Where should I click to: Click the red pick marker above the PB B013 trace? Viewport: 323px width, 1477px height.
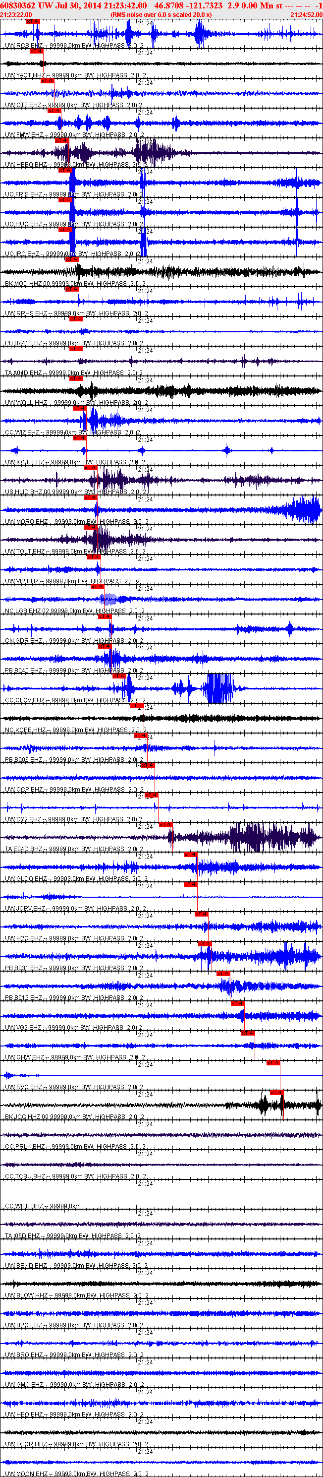[x=223, y=974]
